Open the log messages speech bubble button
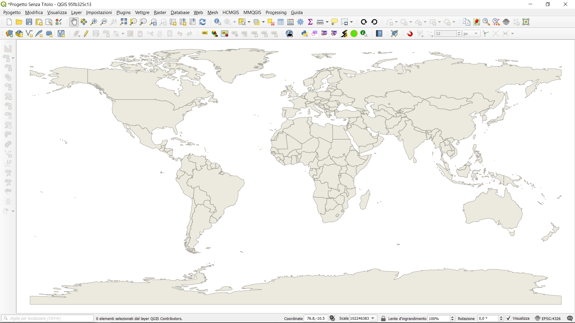The width and height of the screenshot is (575, 323). pyautogui.click(x=570, y=318)
